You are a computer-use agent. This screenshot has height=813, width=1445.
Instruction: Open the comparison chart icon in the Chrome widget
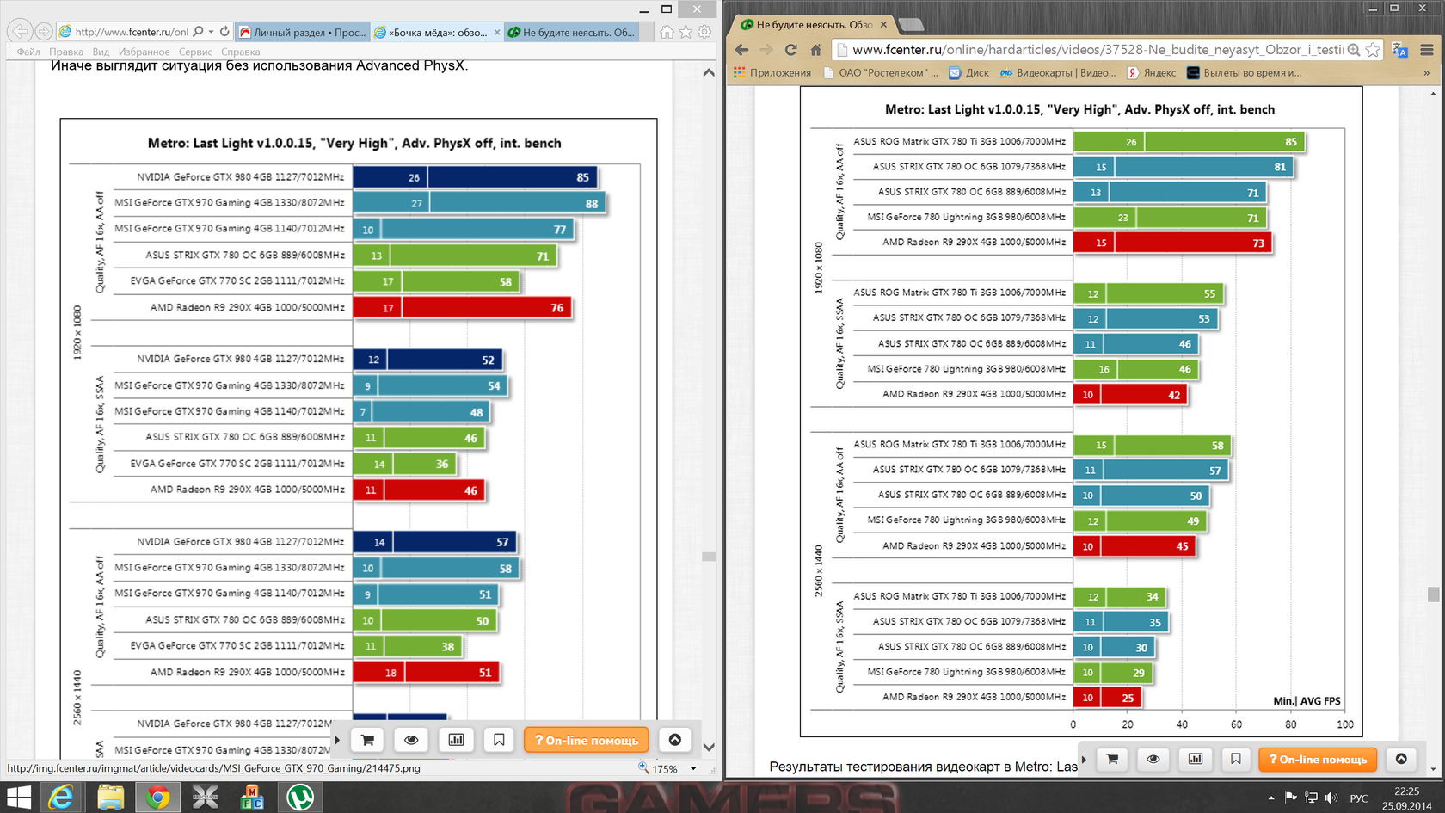[1195, 759]
